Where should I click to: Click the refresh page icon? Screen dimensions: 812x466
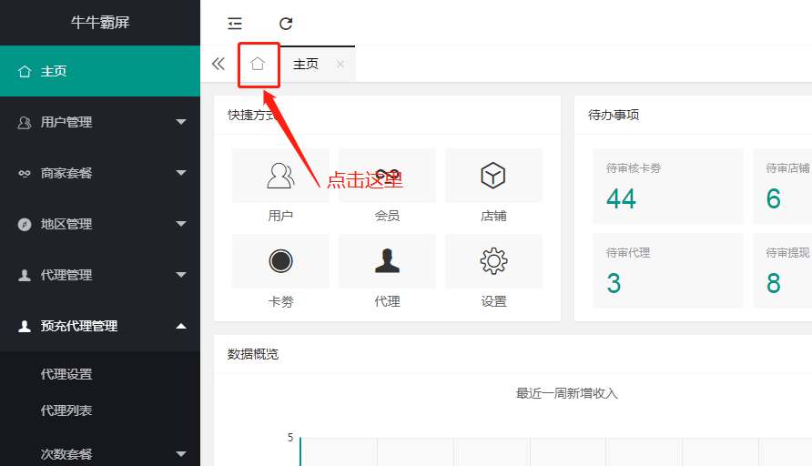286,24
